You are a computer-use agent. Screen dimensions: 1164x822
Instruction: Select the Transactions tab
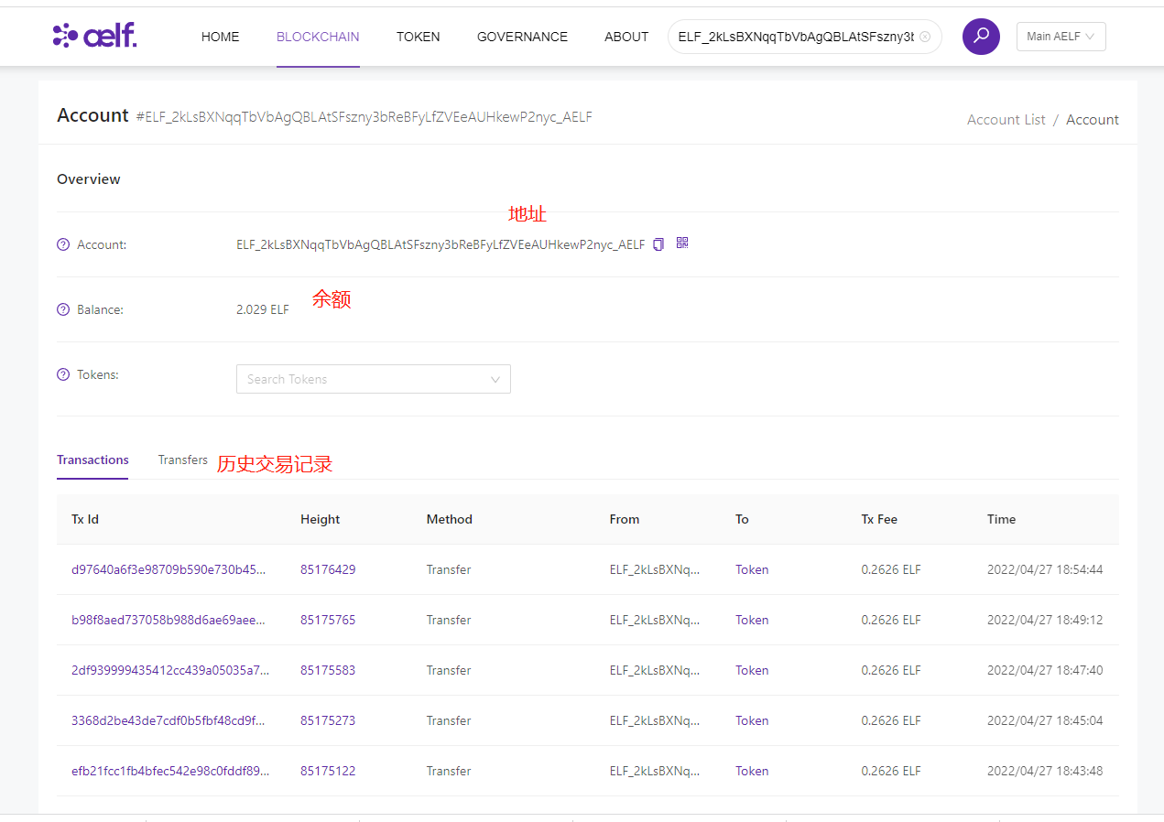tap(92, 460)
